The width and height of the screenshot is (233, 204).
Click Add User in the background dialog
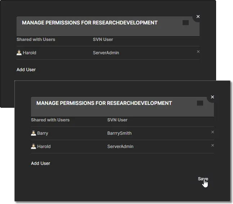click(x=26, y=69)
